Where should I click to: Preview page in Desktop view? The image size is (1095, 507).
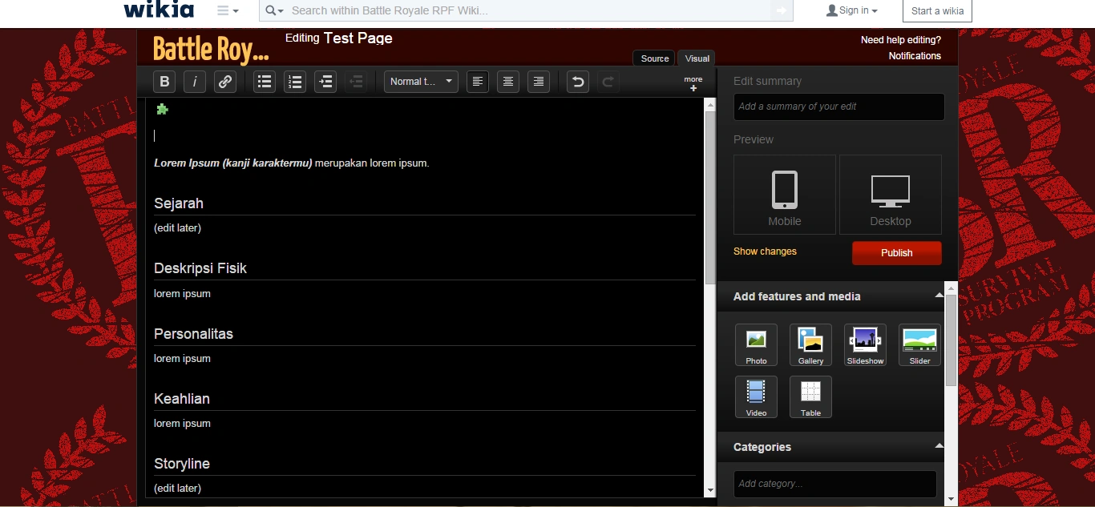pyautogui.click(x=891, y=195)
